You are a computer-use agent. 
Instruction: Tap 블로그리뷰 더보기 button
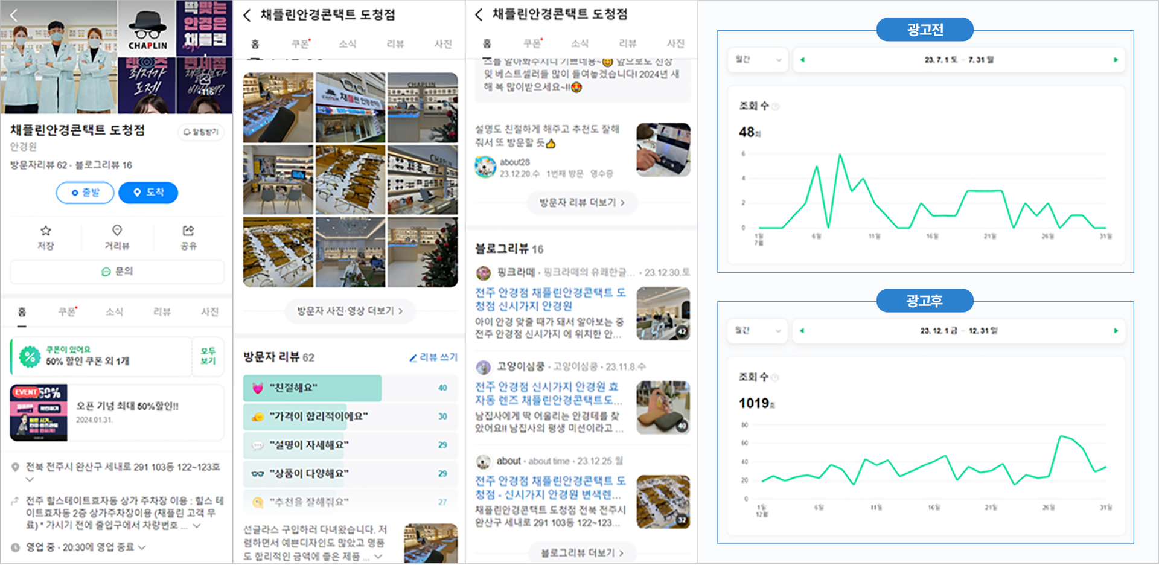click(x=582, y=553)
